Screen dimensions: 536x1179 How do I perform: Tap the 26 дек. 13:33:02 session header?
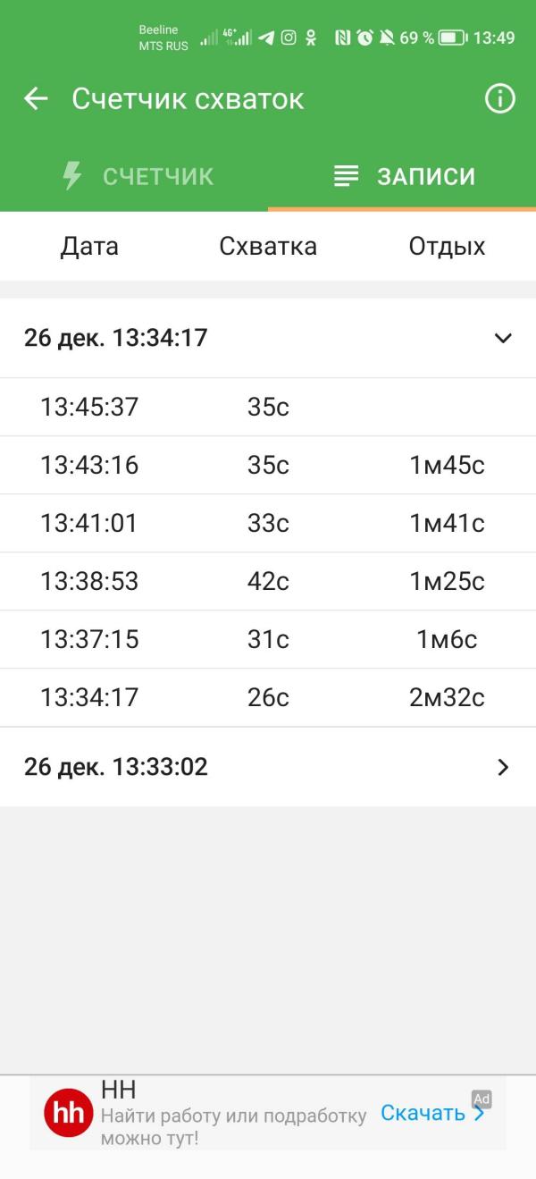pyautogui.click(x=268, y=767)
